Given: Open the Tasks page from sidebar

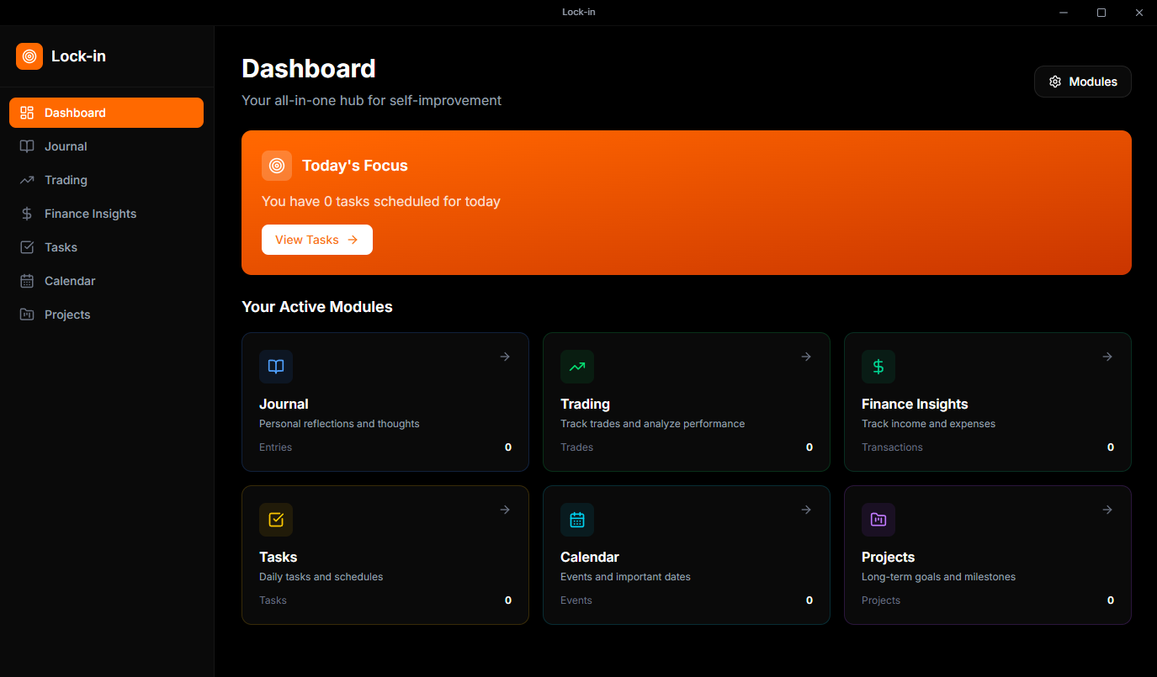Looking at the screenshot, I should click(61, 247).
